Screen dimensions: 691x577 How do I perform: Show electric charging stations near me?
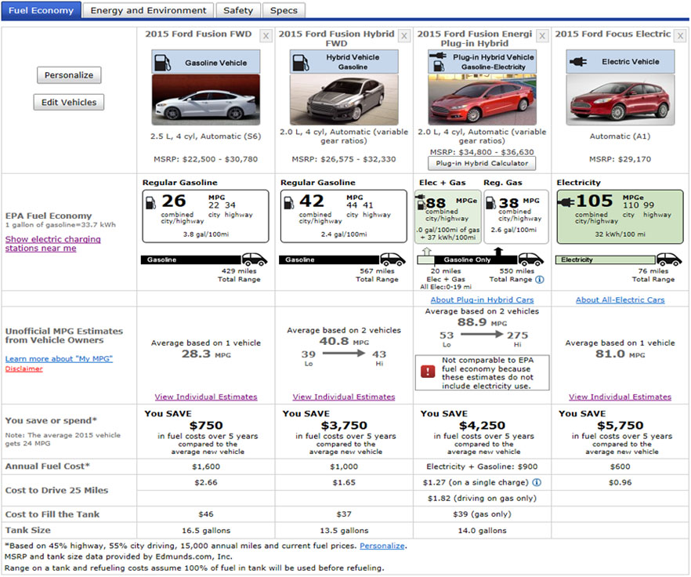[x=52, y=244]
